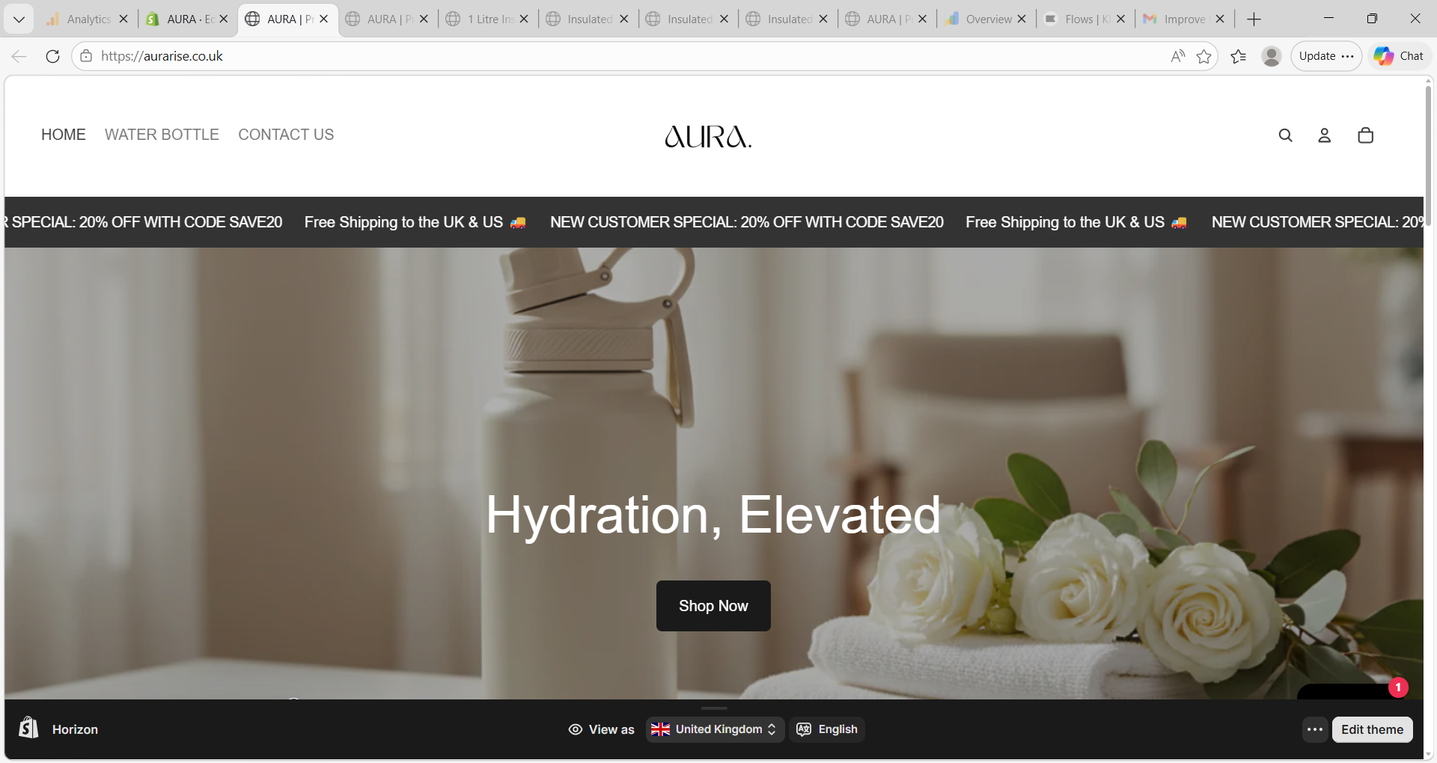Refresh the page with reload icon
Viewport: 1437px width, 763px height.
[x=52, y=56]
